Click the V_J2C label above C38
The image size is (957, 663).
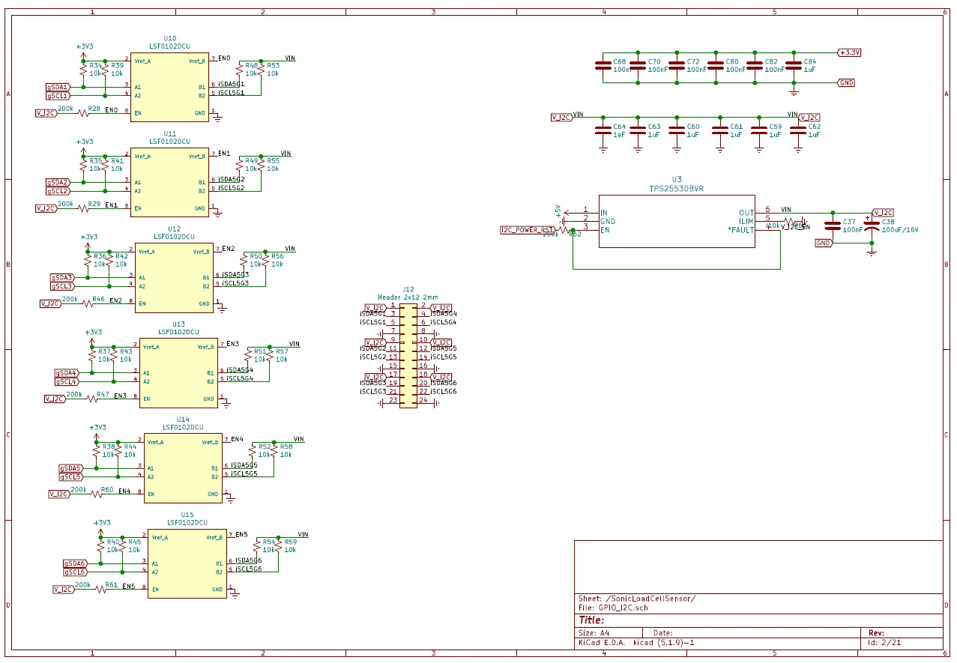pos(884,212)
